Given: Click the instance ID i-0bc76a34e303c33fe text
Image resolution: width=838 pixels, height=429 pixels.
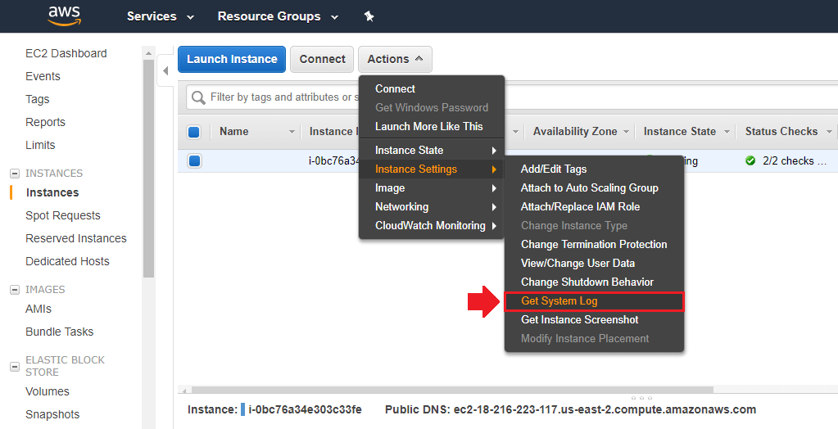Looking at the screenshot, I should click(x=306, y=410).
